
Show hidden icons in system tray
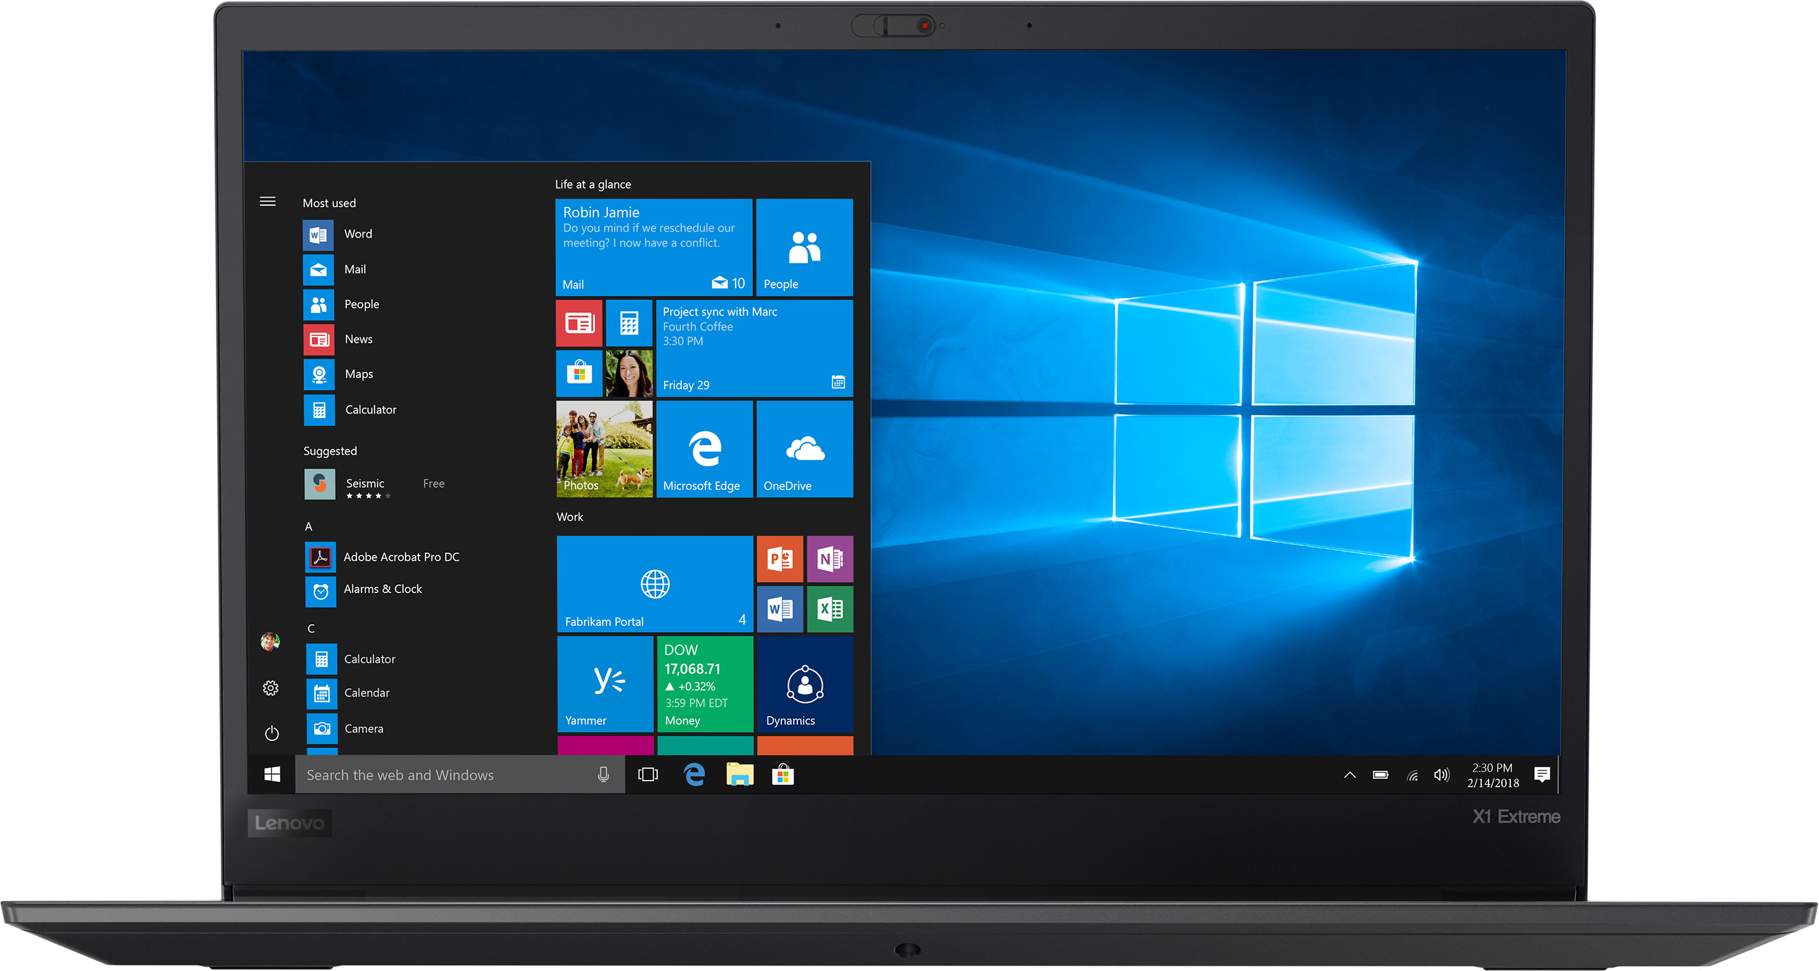(1350, 774)
